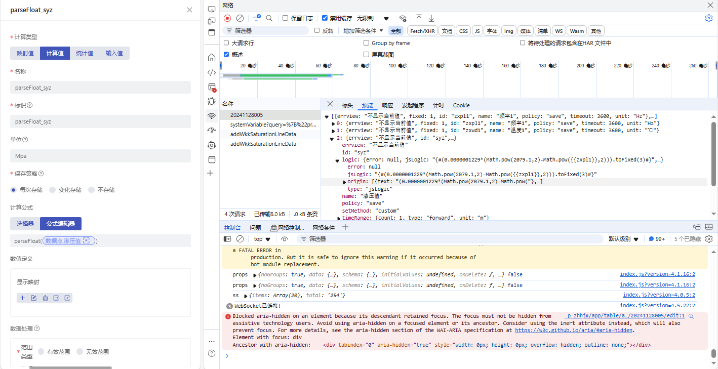Viewport: 718px width, 369px height.
Task: Open Memory chip icon in sidebar
Action: point(212,145)
